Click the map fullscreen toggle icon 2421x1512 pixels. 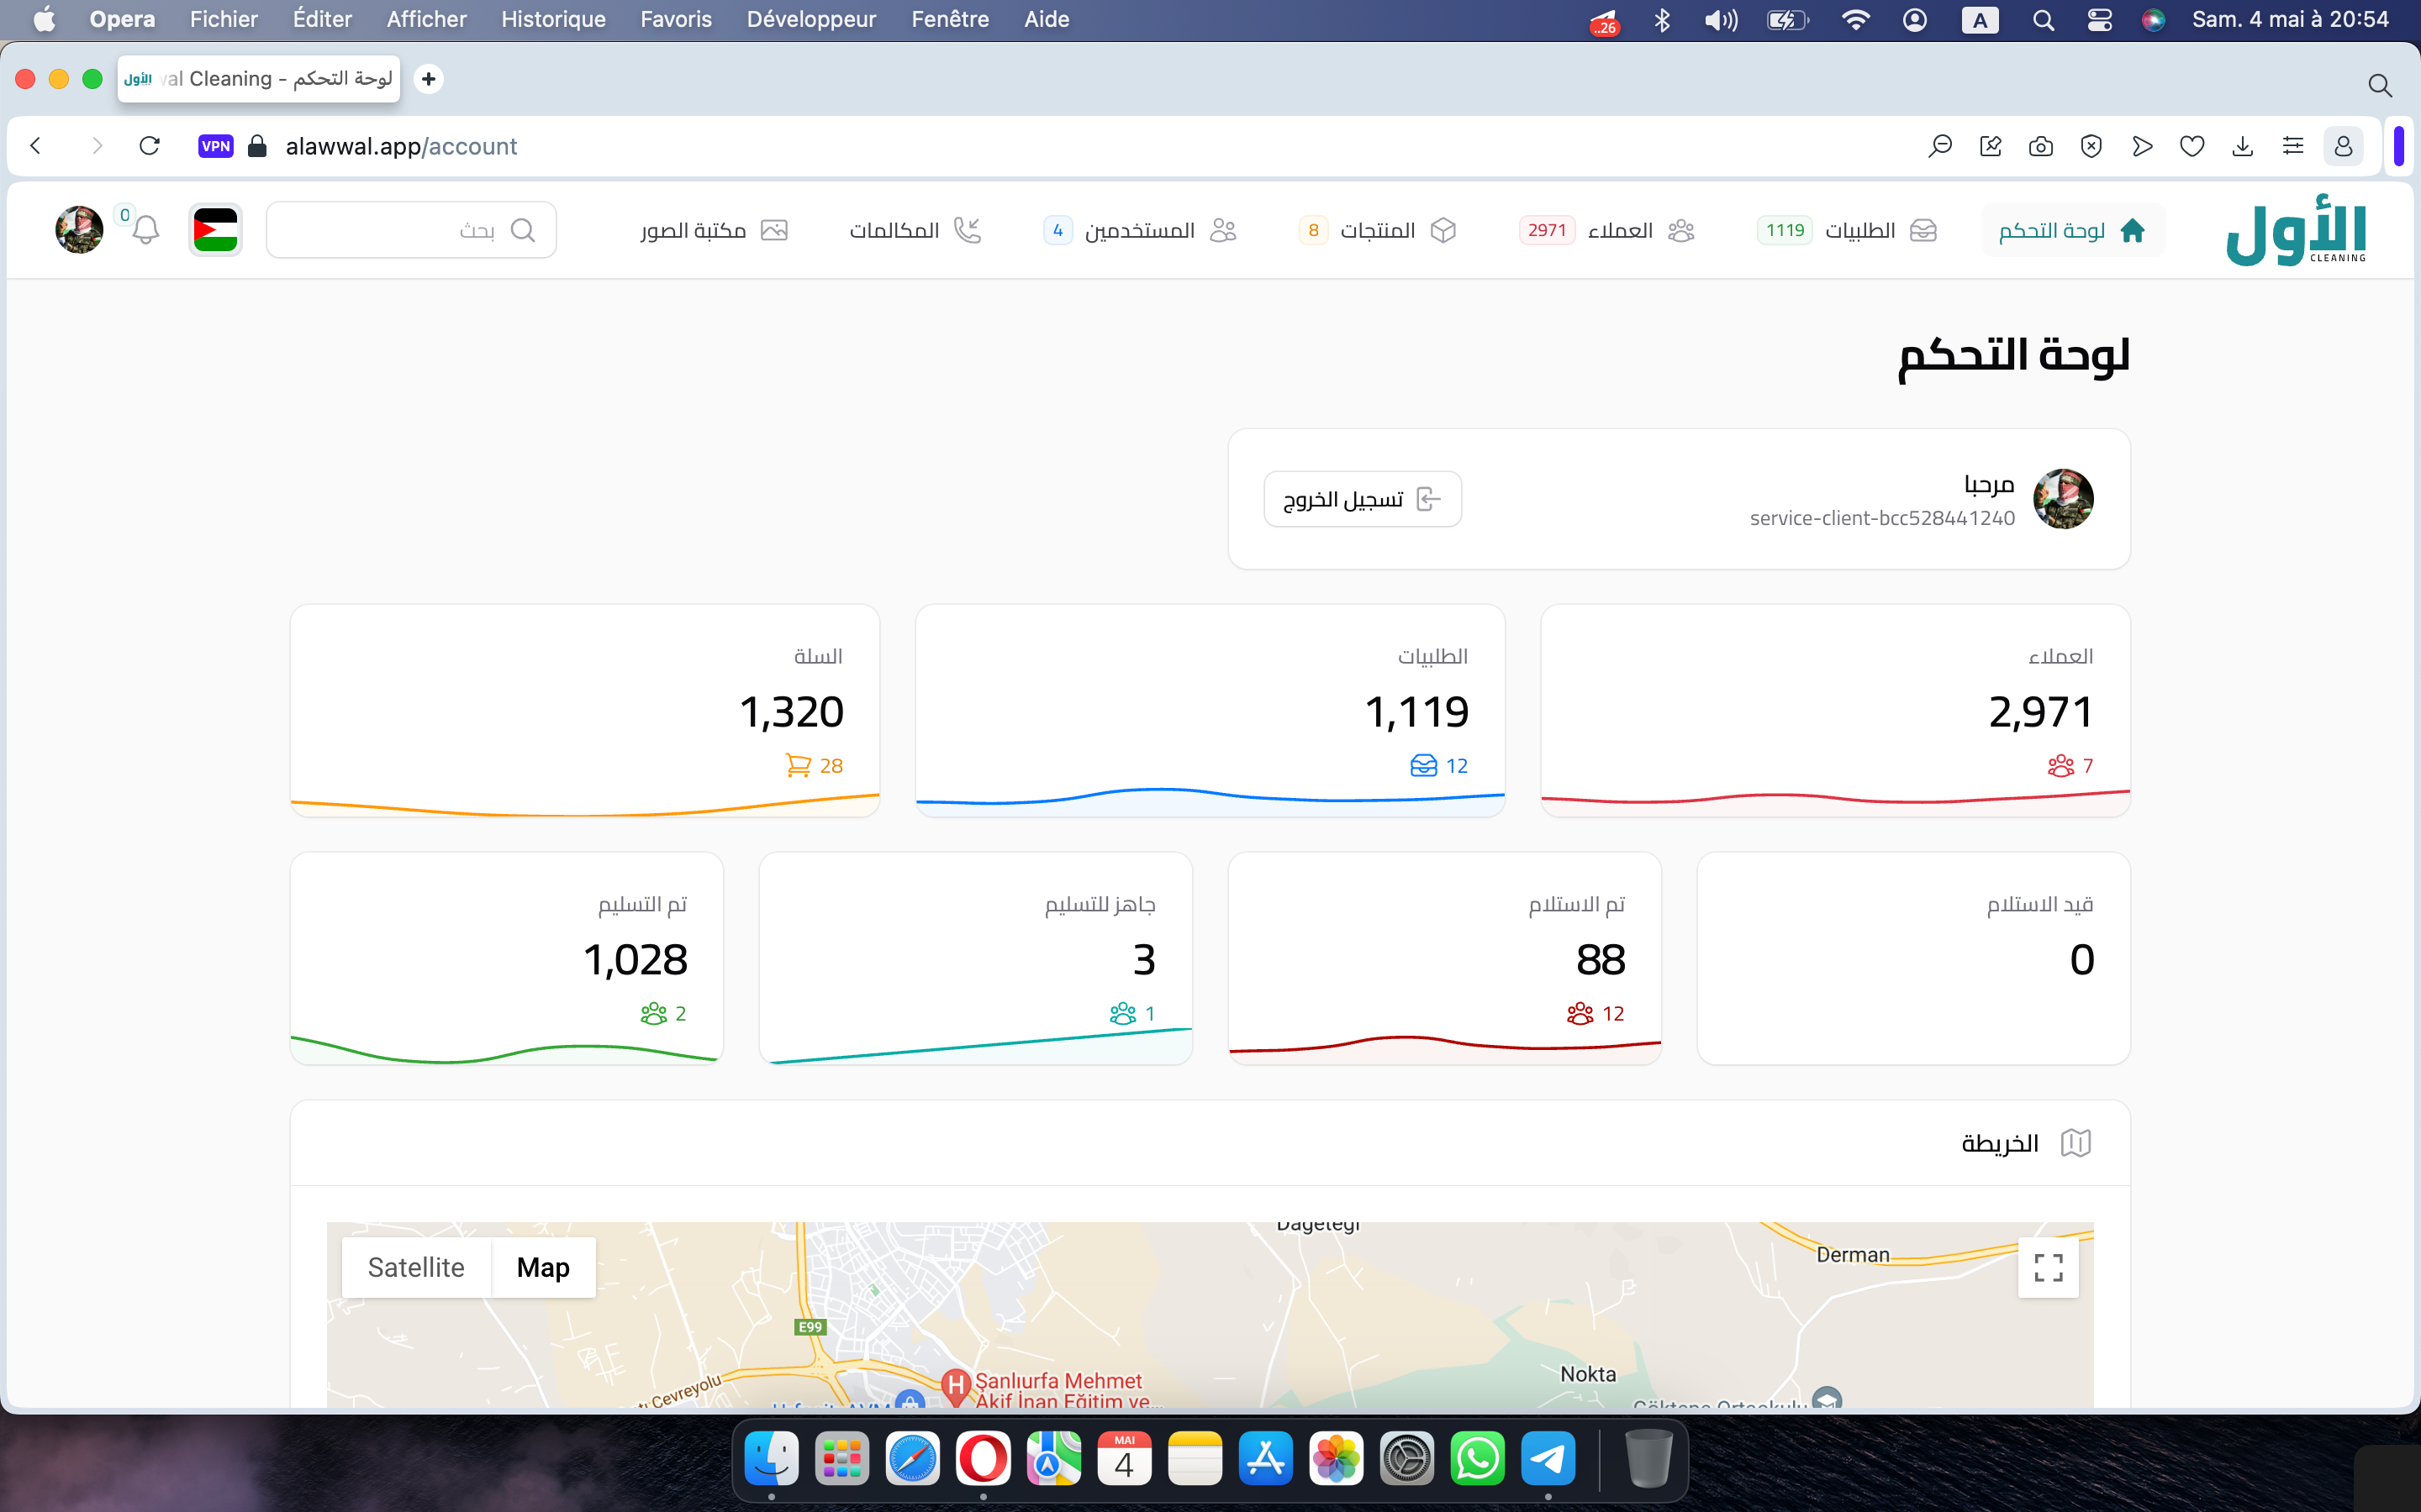click(2047, 1267)
